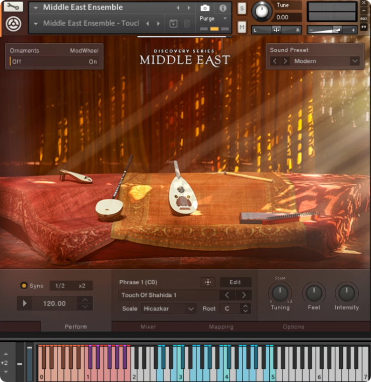Switch to the Options tab

point(293,327)
